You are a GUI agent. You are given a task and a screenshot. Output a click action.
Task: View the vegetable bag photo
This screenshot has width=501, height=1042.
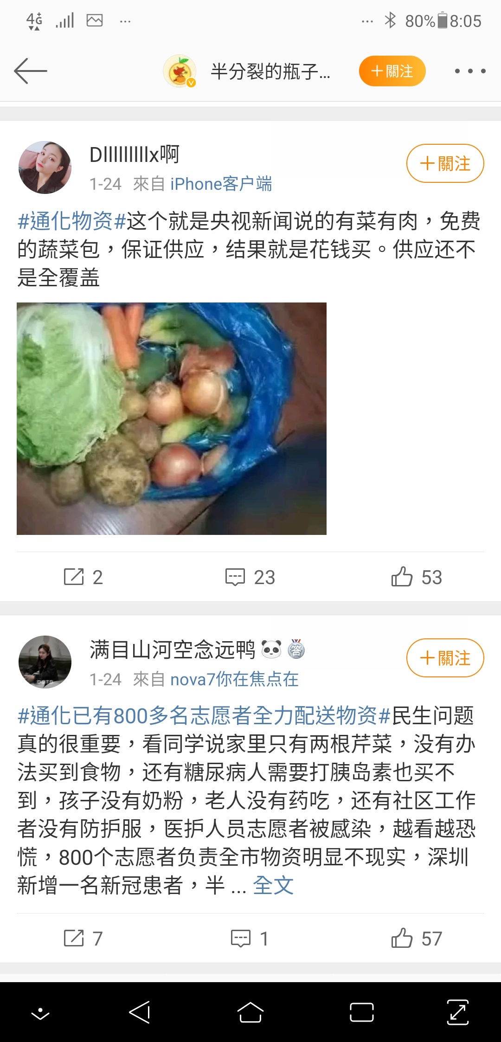point(172,418)
